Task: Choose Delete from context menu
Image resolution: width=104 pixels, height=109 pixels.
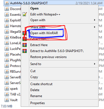Action: [35, 90]
